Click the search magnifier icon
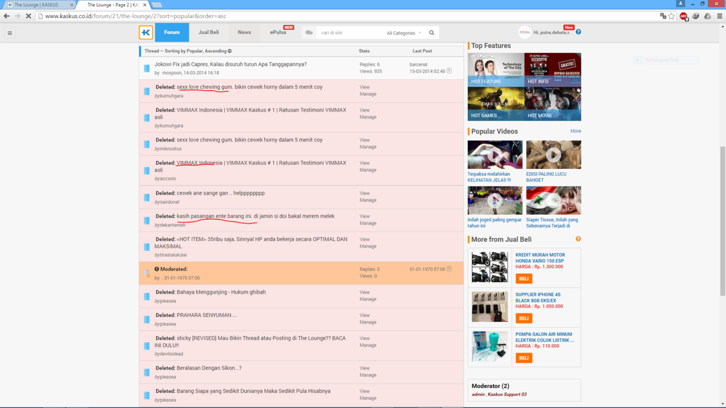The height and width of the screenshot is (408, 726). 432,33
